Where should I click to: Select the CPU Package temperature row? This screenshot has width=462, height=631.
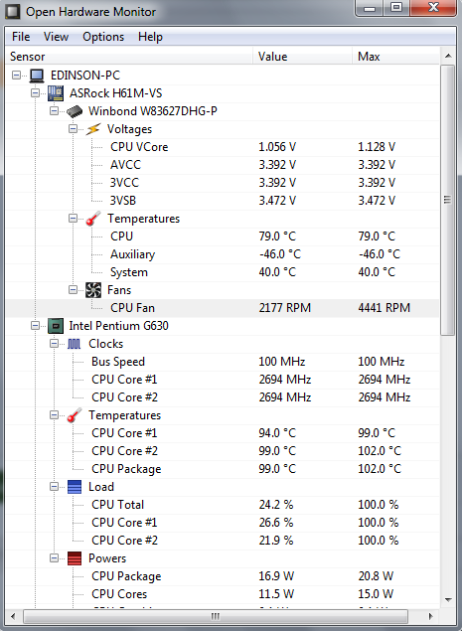tap(223, 469)
